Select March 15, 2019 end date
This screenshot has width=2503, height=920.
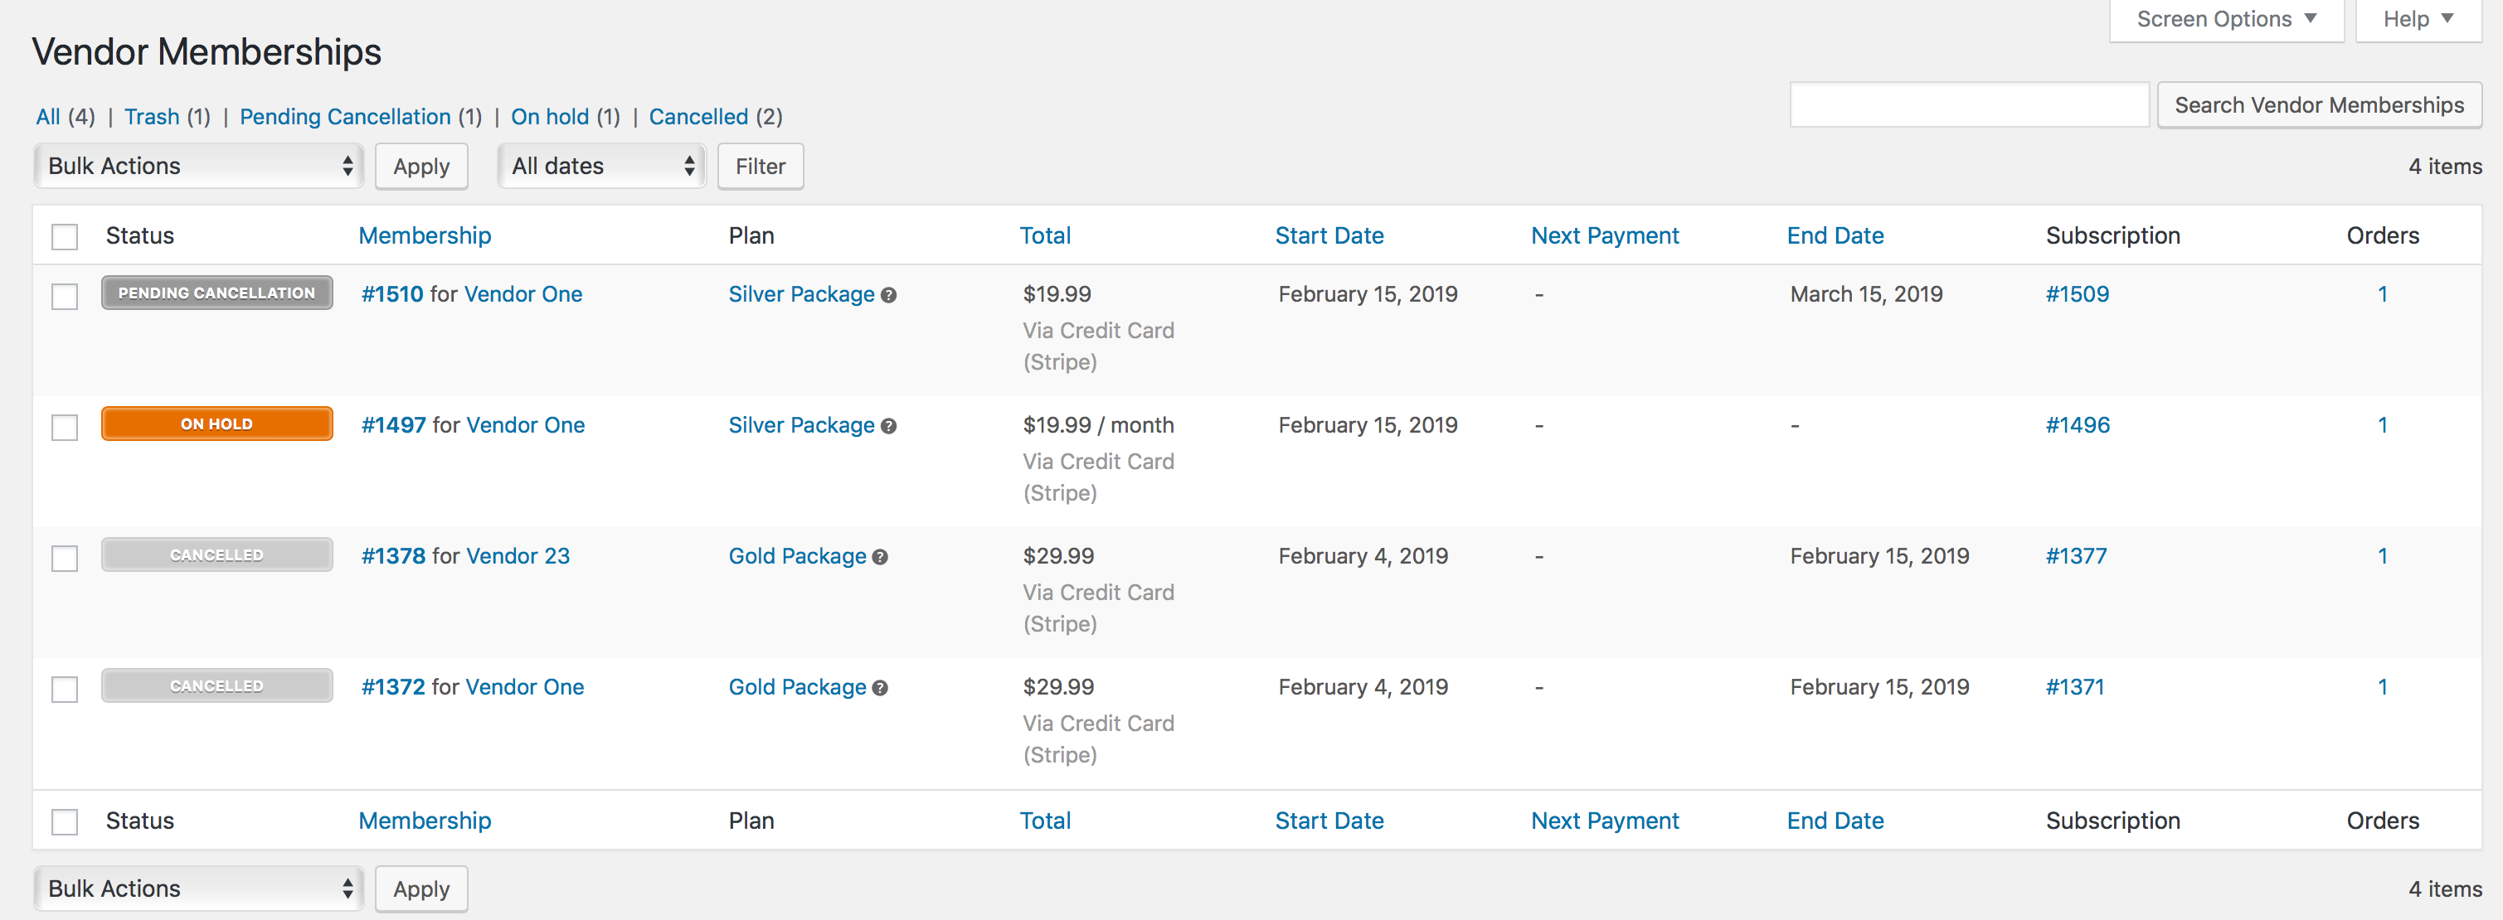coord(1867,294)
